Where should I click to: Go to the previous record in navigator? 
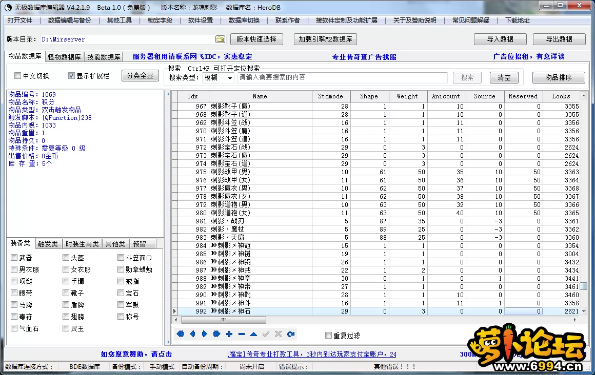pos(192,334)
